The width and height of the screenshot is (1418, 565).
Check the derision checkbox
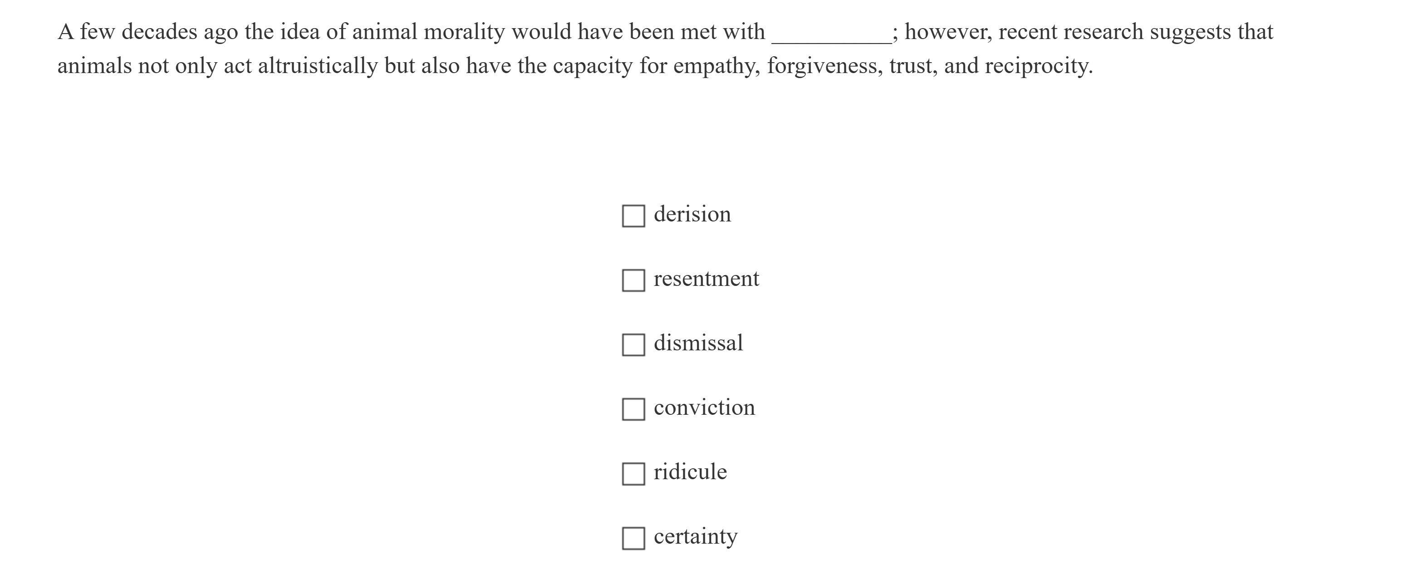coord(634,215)
